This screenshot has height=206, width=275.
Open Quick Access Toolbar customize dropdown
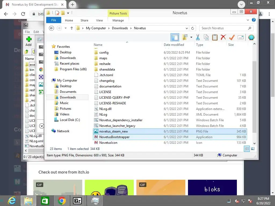(68, 13)
